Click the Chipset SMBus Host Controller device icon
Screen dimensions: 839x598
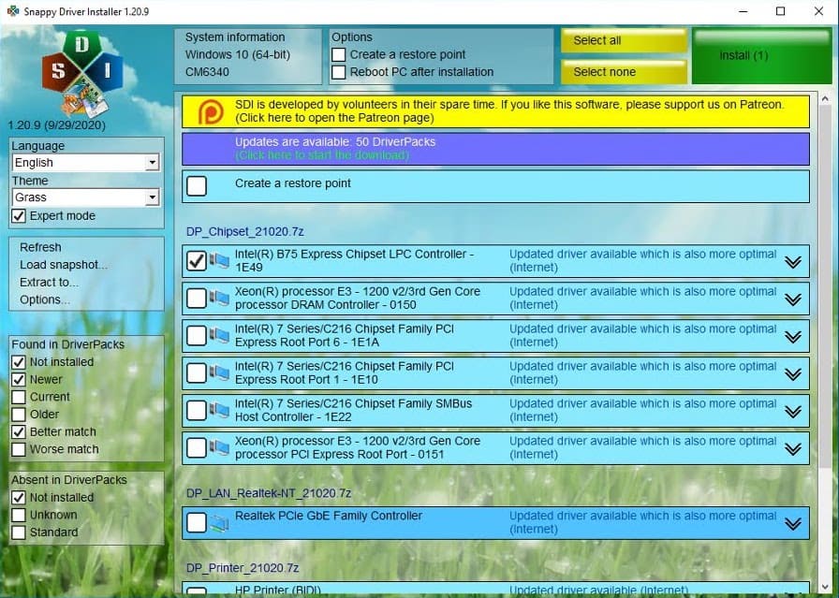click(x=219, y=411)
